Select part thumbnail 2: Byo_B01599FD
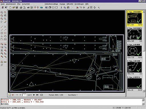146x109 pixels. click(x=135, y=35)
